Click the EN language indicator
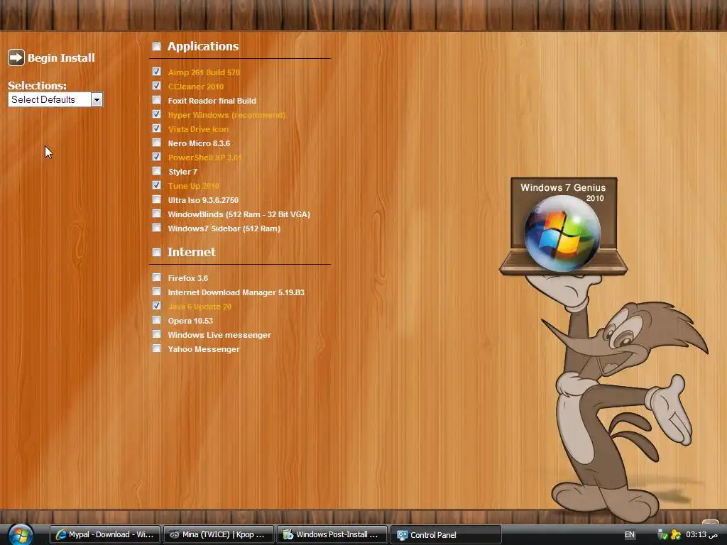The image size is (727, 545). tap(629, 534)
